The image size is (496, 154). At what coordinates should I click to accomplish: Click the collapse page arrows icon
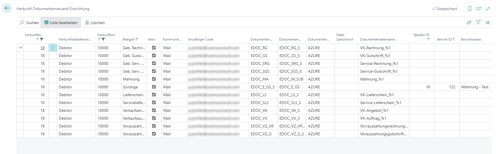click(488, 9)
